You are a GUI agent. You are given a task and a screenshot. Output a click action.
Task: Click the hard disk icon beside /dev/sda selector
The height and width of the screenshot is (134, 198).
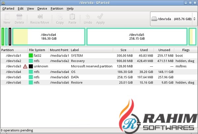[x=154, y=19]
